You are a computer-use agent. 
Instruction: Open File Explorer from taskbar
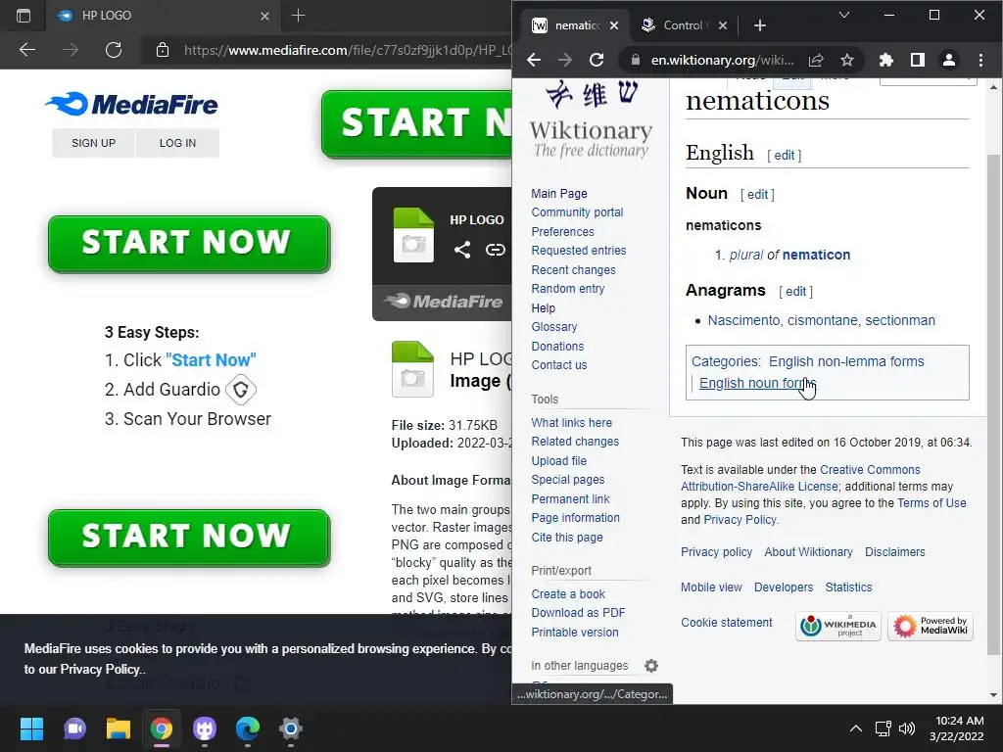pos(118,728)
